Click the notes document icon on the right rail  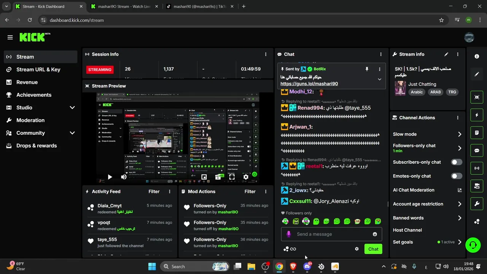click(x=477, y=133)
